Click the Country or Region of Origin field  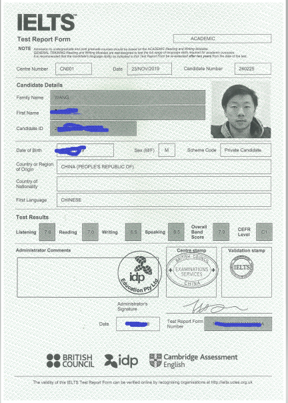point(164,167)
